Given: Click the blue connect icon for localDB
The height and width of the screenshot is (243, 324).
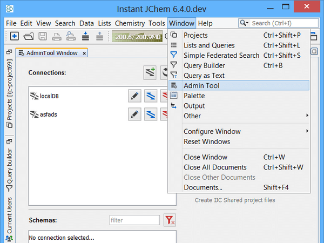Looking at the screenshot, I should coord(151,96).
